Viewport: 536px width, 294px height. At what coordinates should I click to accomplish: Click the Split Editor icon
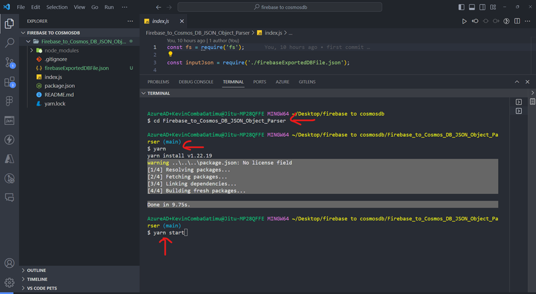tap(517, 21)
